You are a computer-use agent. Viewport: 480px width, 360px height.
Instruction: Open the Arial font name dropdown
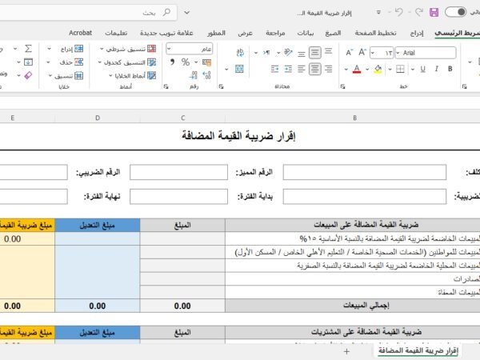398,53
